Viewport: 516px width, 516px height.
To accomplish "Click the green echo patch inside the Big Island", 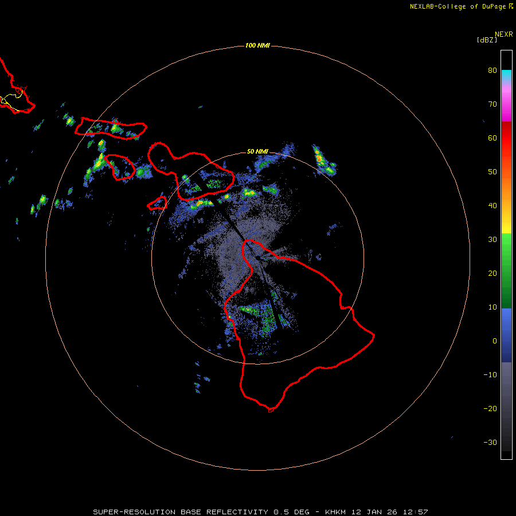I will [261, 318].
